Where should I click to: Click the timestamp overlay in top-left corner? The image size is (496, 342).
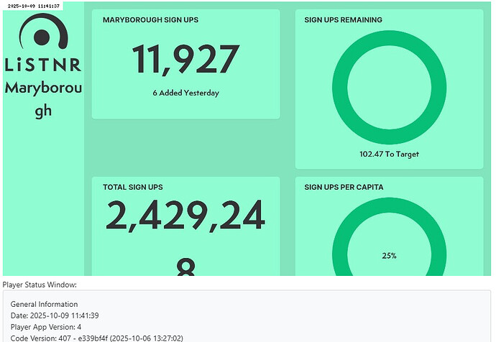click(33, 5)
